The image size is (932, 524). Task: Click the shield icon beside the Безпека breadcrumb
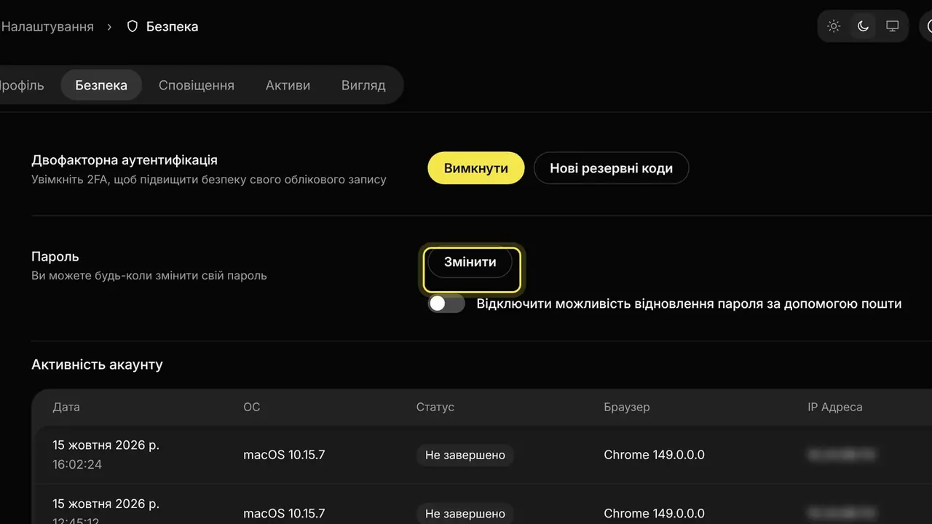pos(132,26)
